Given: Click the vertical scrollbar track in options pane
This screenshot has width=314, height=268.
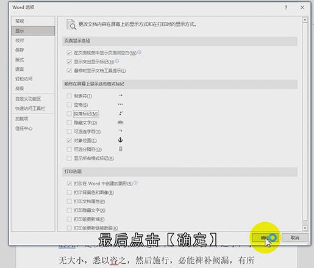Looking at the screenshot, I should [305, 122].
